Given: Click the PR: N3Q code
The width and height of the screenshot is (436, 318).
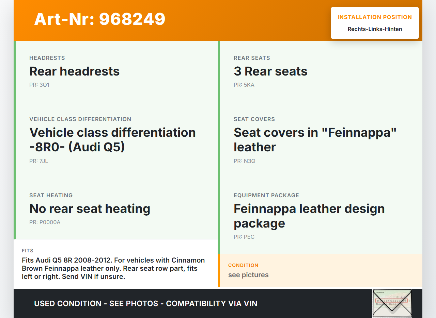Looking at the screenshot, I should coord(244,161).
